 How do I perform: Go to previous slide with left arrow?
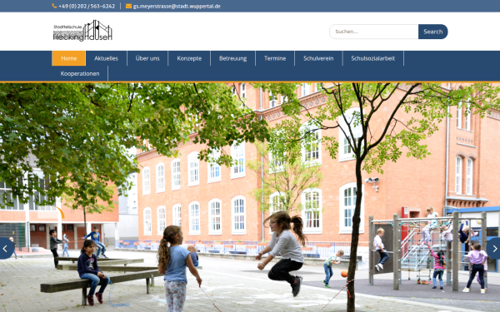6,248
